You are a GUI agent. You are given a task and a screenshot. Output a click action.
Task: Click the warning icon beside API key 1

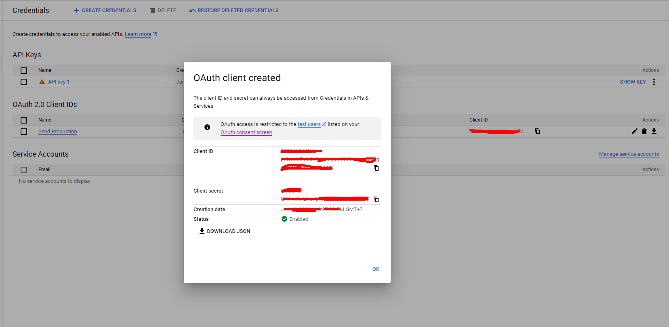click(42, 82)
